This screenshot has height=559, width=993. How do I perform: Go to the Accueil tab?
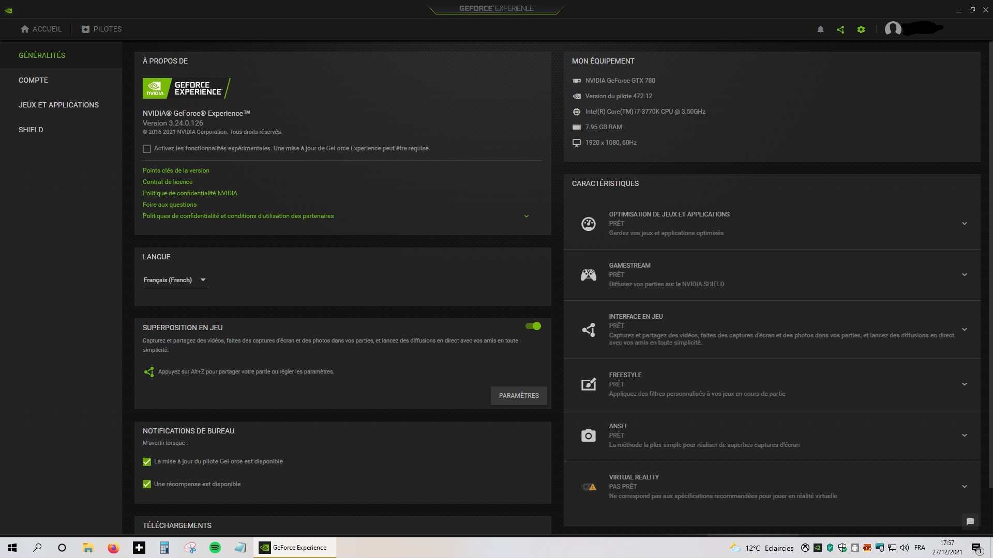coord(41,29)
